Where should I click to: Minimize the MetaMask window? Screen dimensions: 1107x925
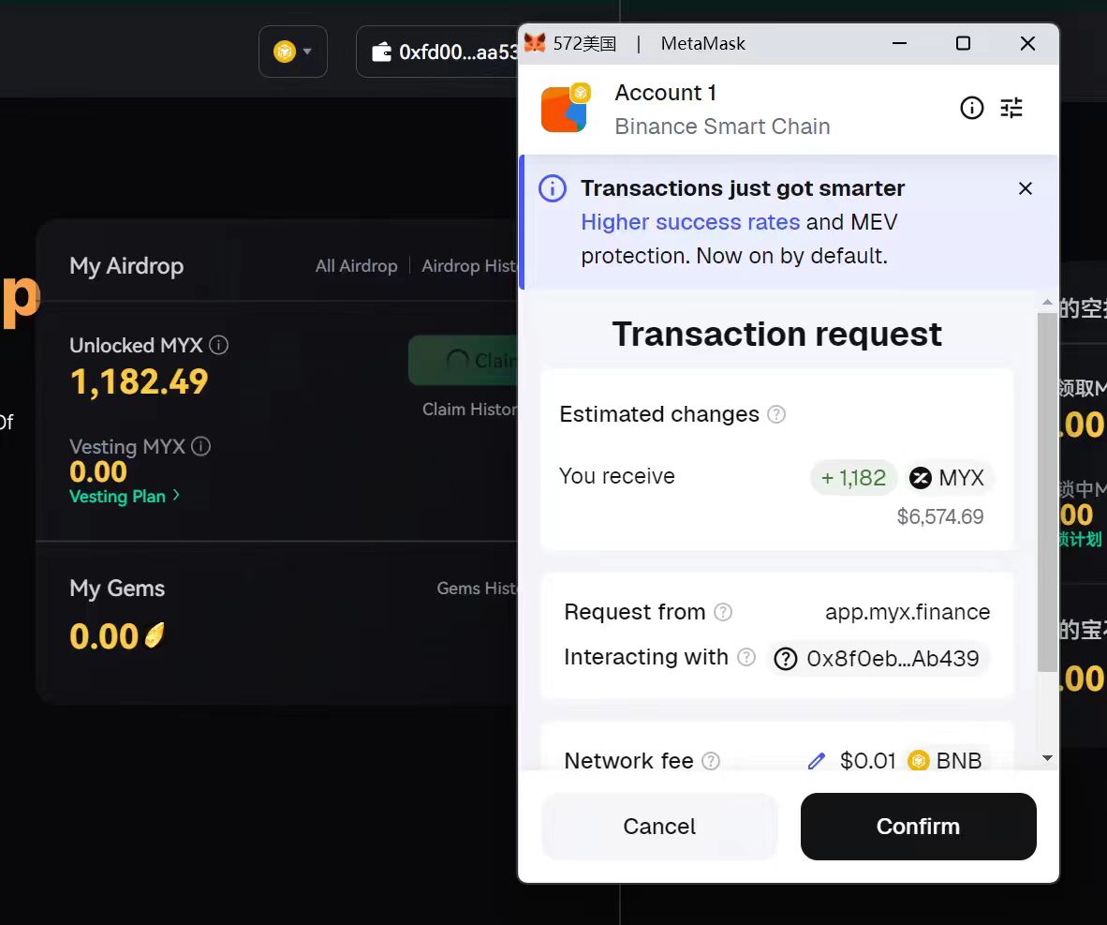pos(899,43)
